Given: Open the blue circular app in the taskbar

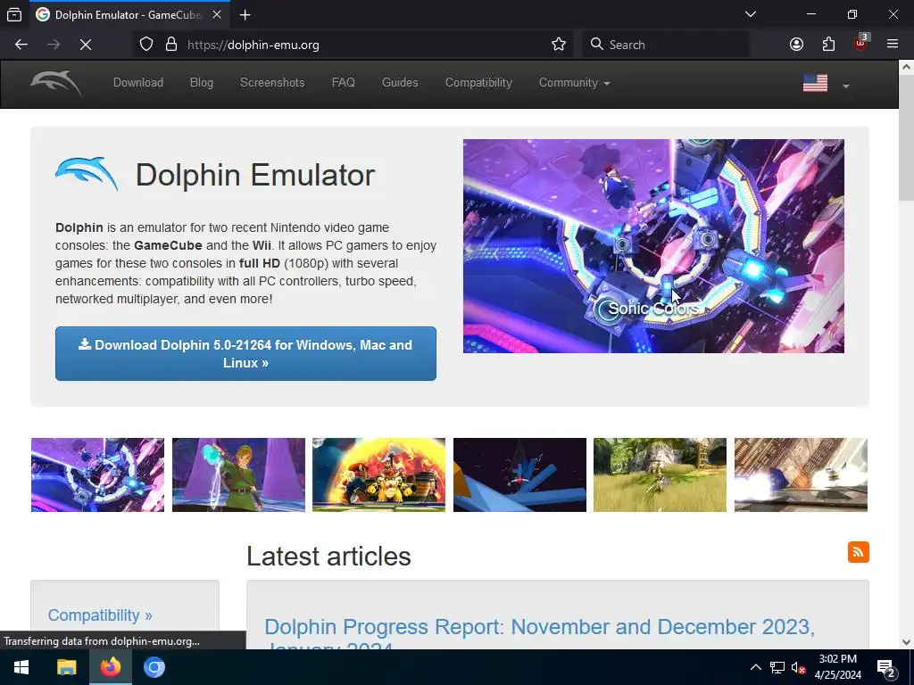Looking at the screenshot, I should [x=154, y=667].
